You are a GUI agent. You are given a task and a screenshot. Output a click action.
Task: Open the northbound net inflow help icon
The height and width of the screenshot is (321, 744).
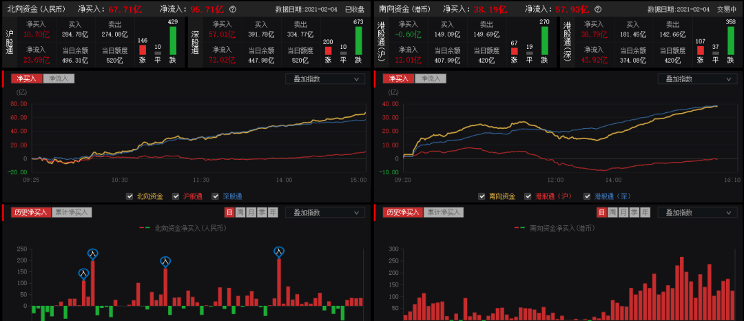point(233,9)
